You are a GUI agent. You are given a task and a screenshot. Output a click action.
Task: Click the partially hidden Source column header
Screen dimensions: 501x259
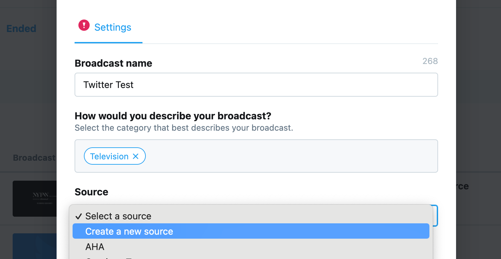(x=462, y=186)
